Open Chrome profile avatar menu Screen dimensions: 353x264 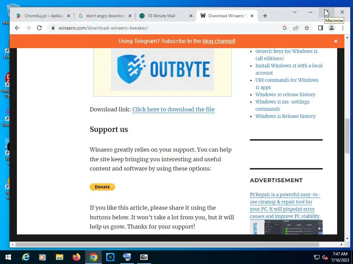[331, 28]
